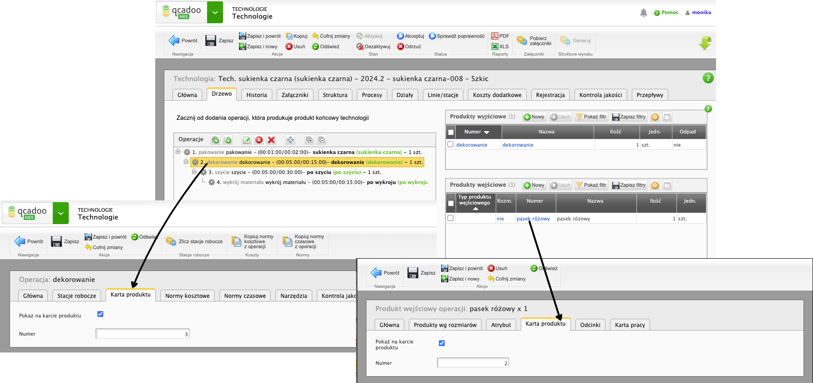Click the notification bell icon

click(x=643, y=13)
